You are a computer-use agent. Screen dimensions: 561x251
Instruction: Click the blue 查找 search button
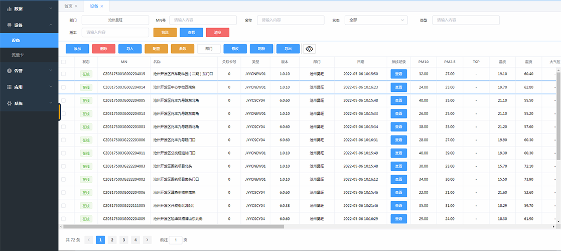(191, 32)
